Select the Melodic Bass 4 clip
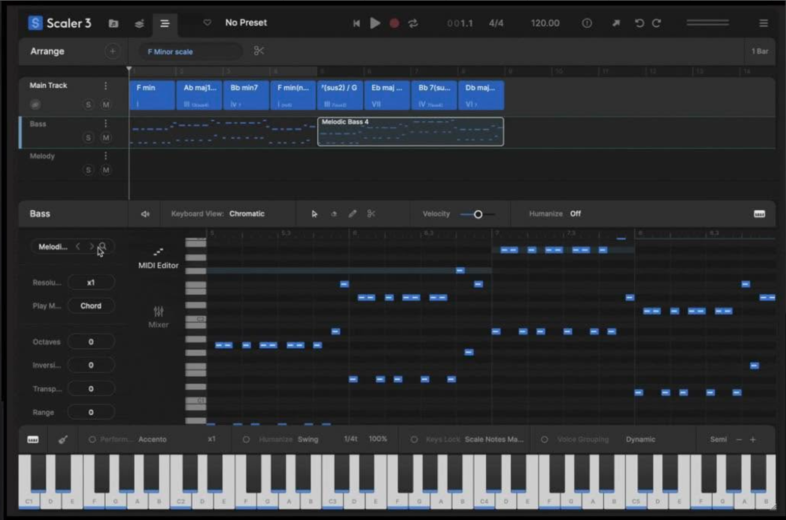Viewport: 786px width, 520px height. pyautogui.click(x=411, y=132)
